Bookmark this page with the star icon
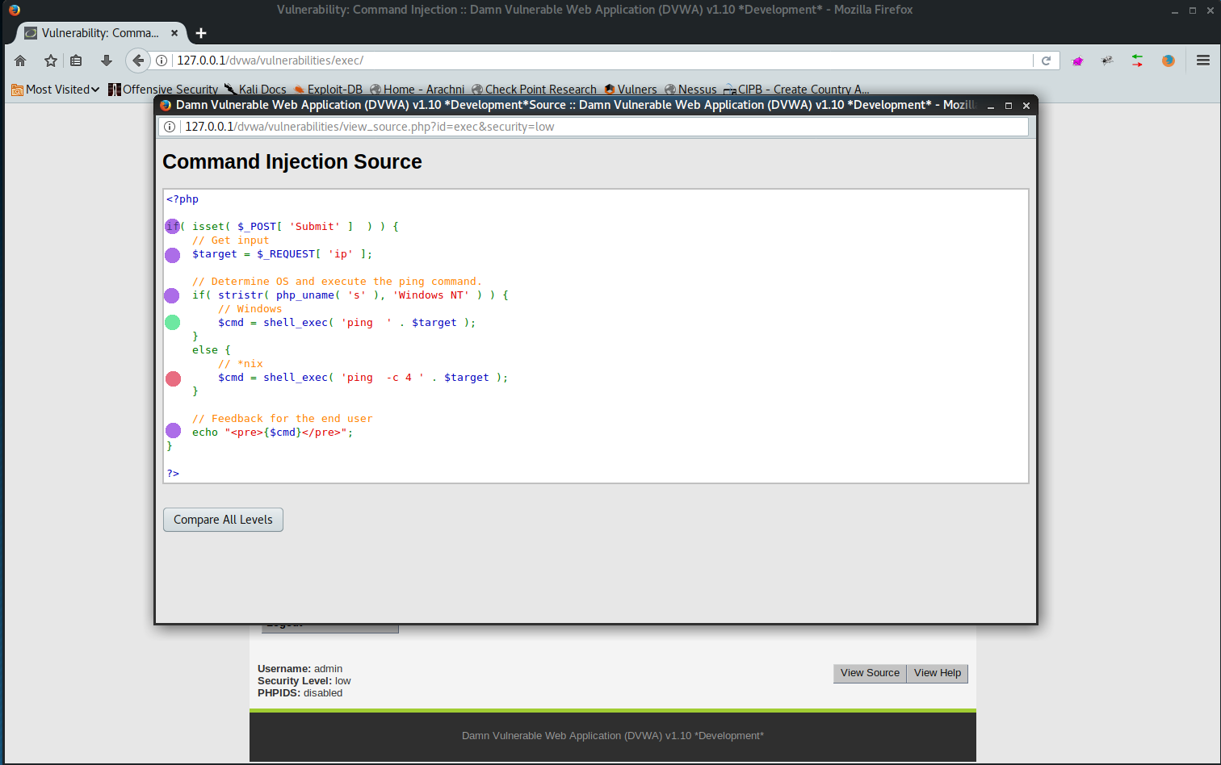The image size is (1221, 765). [x=51, y=61]
